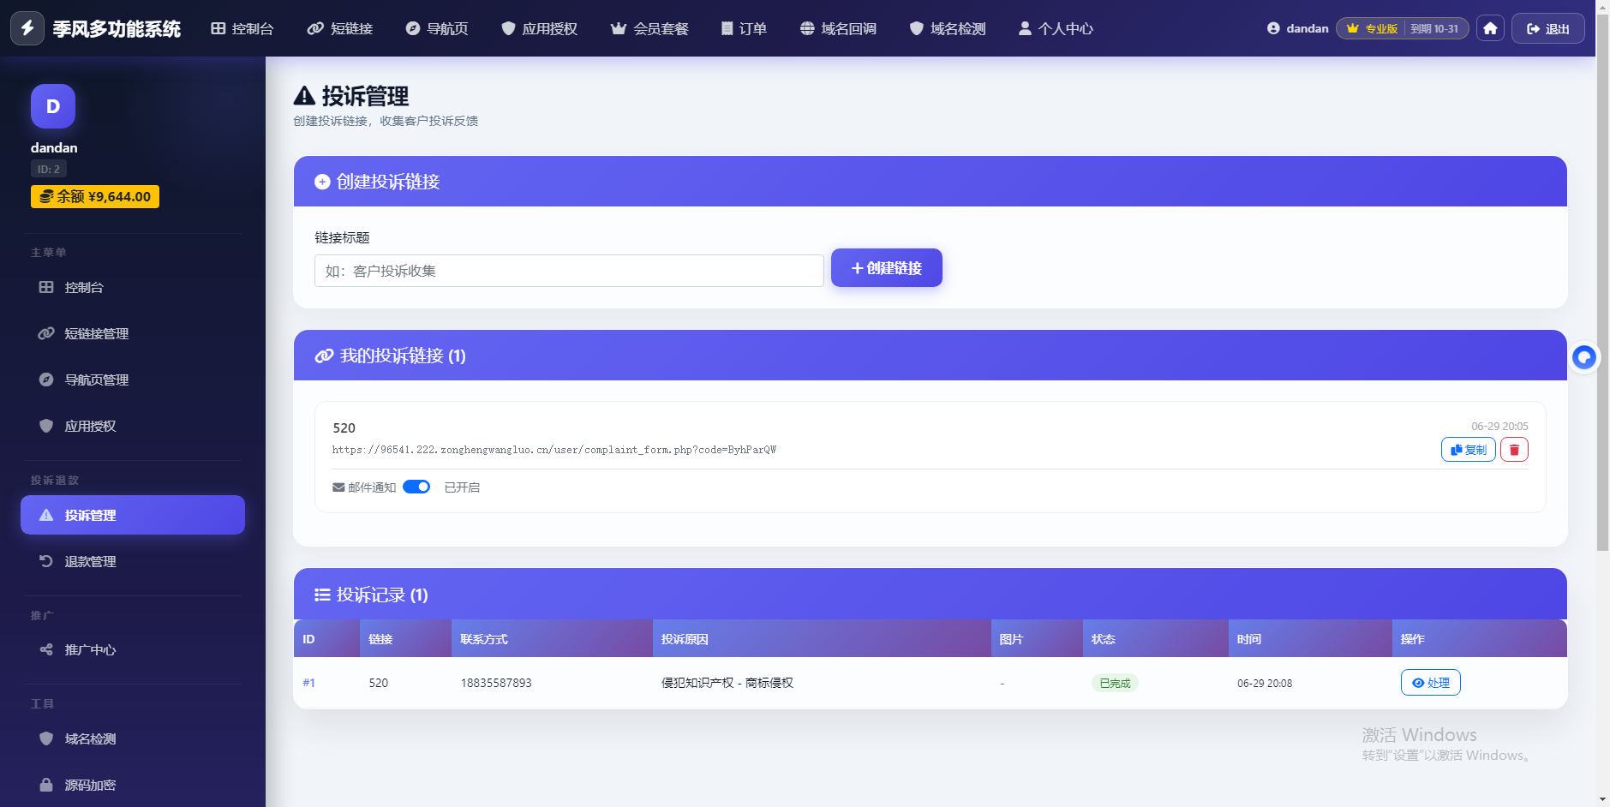Open 处理 for complaint record #1
This screenshot has height=807, width=1610.
pyautogui.click(x=1430, y=683)
